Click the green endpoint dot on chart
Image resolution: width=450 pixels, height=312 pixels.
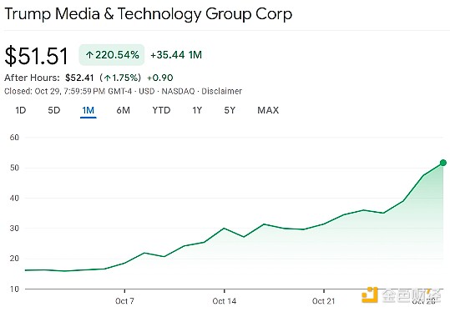pos(443,163)
